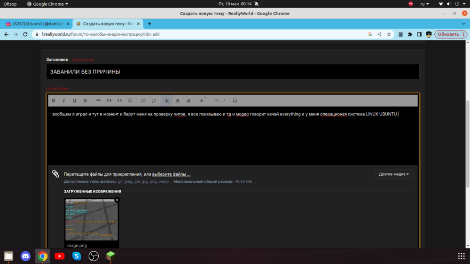Click the red do-not-disturb tray icon

(411, 4)
